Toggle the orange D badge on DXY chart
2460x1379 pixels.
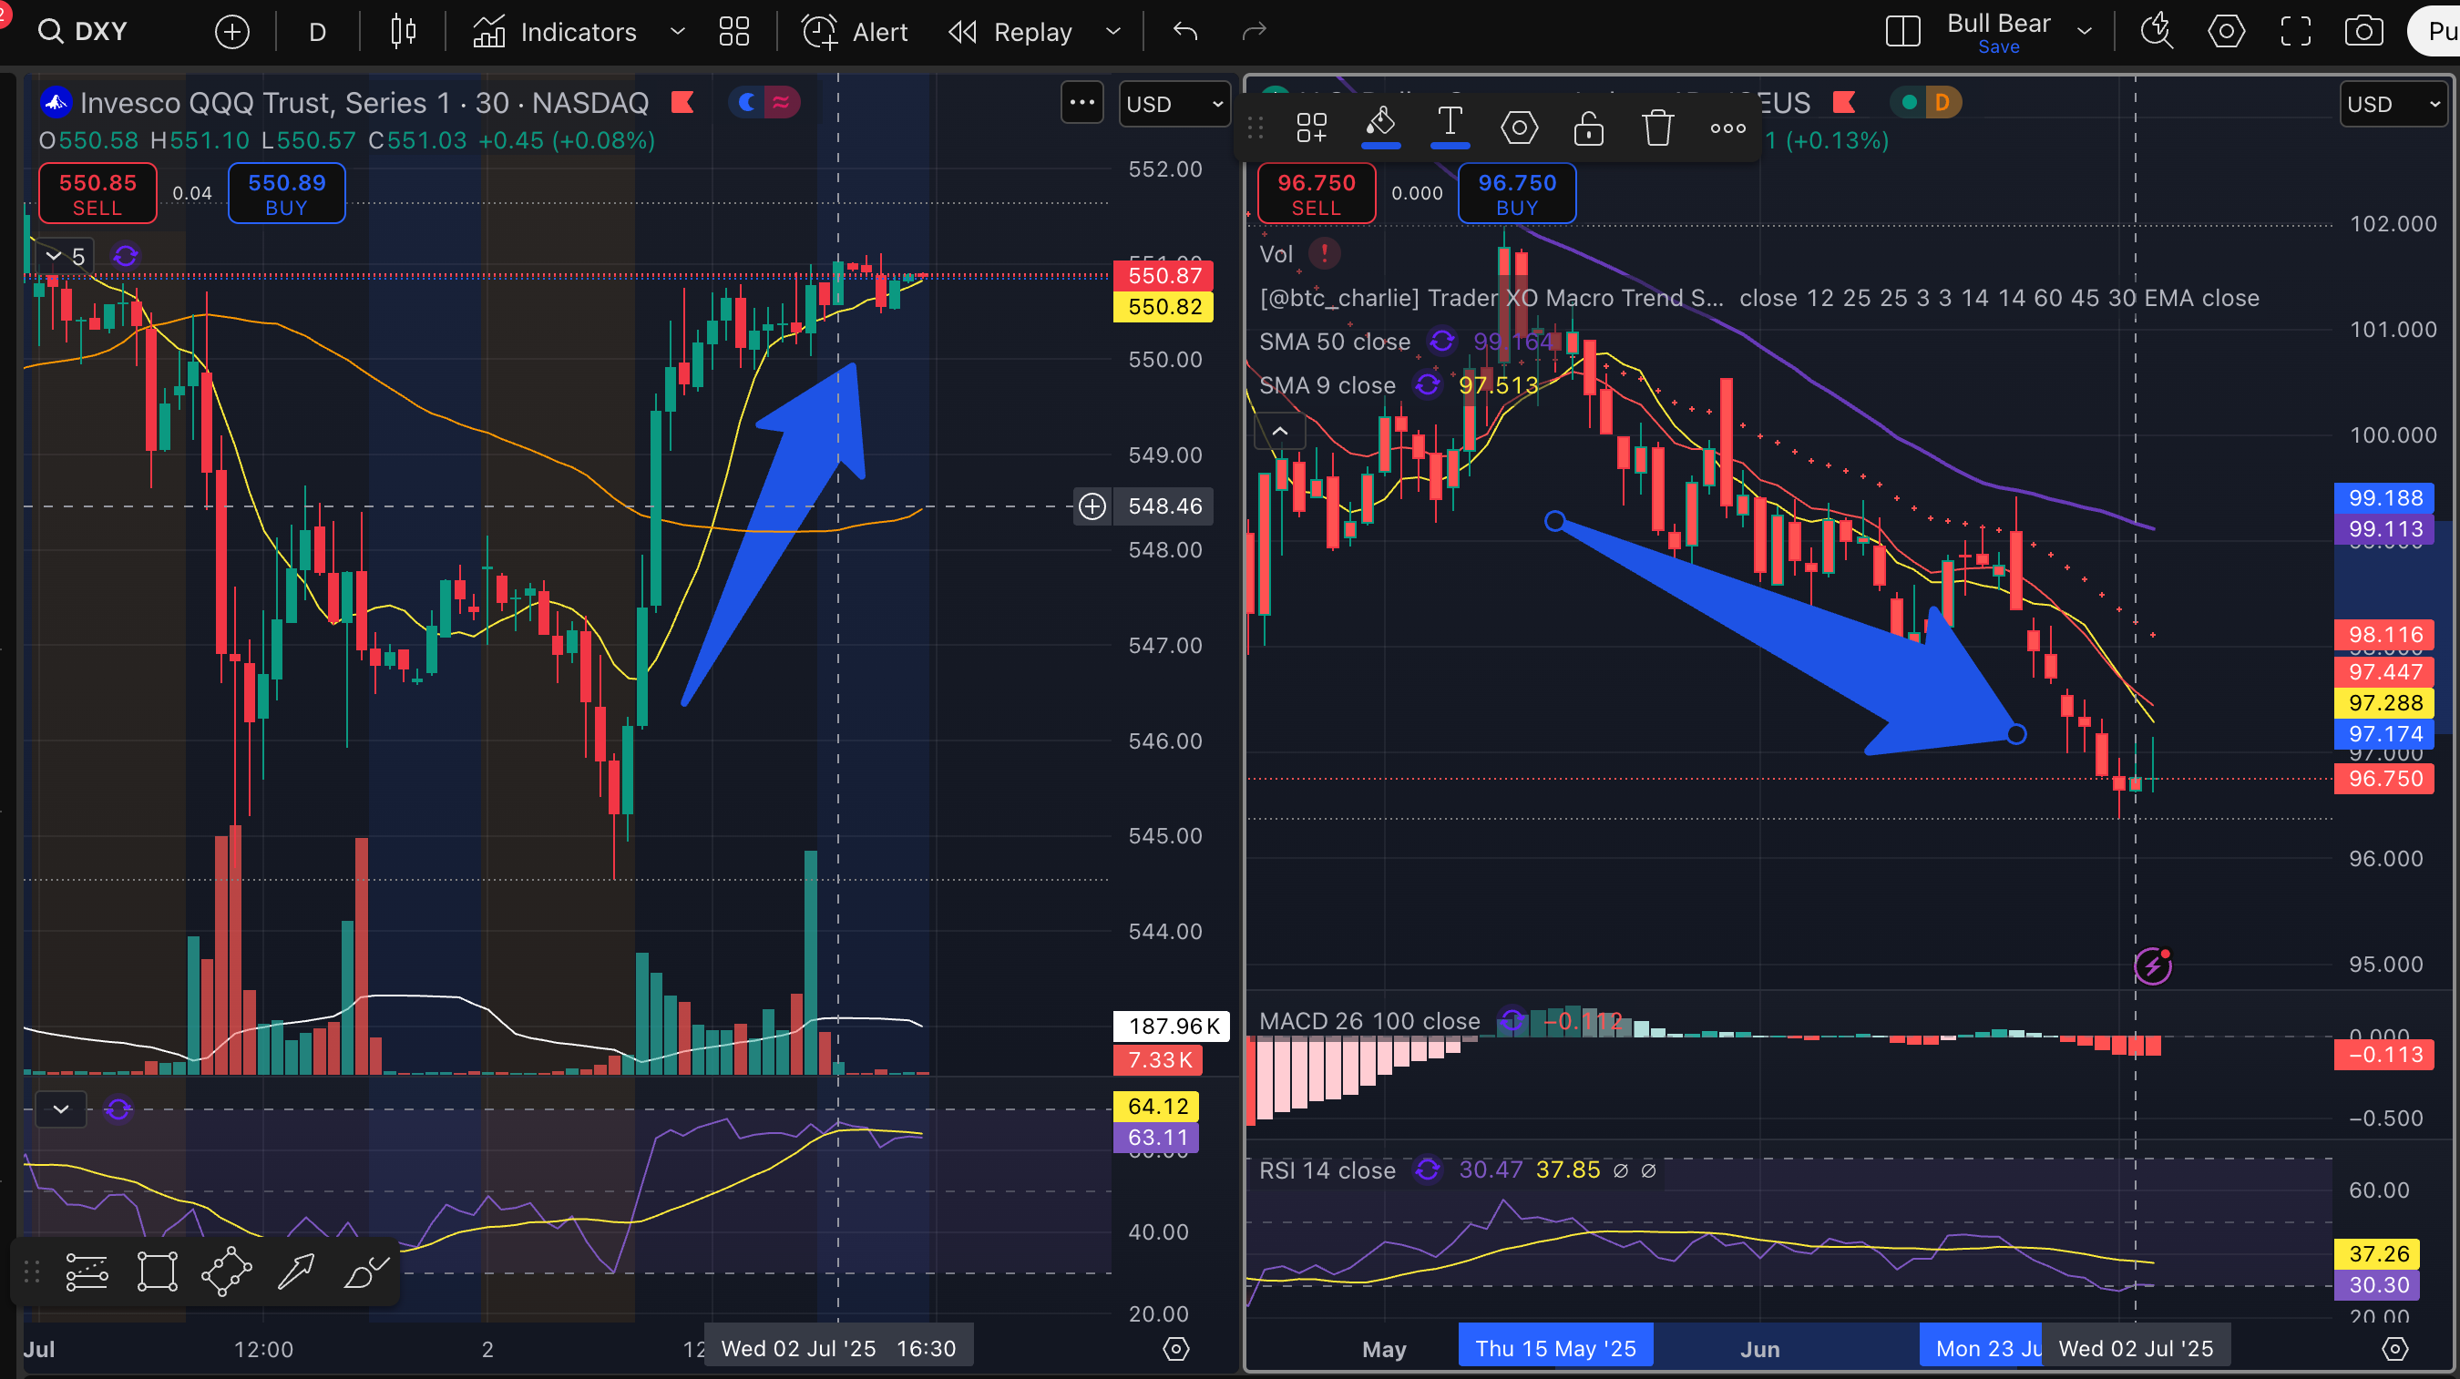[1942, 102]
